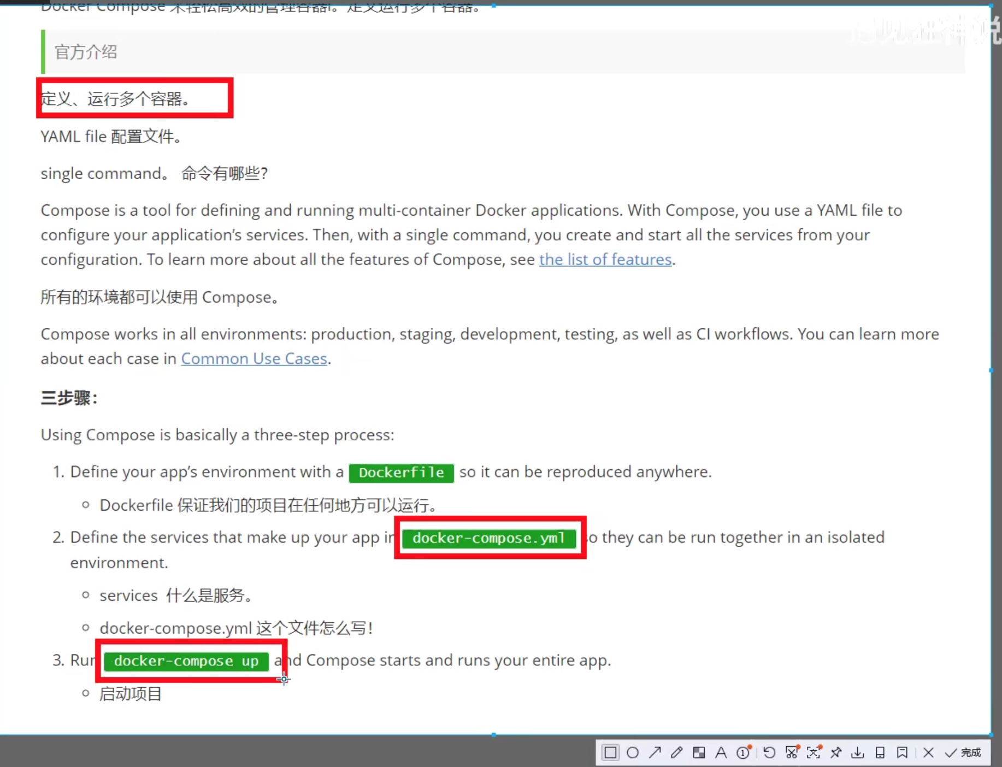This screenshot has height=767, width=1002.
Task: Click the green Dockerfile code label
Action: [x=401, y=473]
